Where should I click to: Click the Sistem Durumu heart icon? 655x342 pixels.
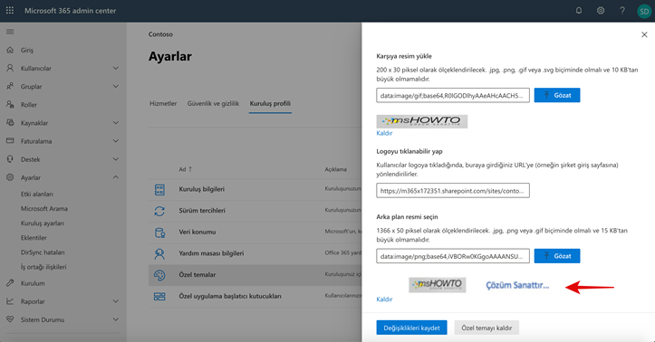pos(10,319)
